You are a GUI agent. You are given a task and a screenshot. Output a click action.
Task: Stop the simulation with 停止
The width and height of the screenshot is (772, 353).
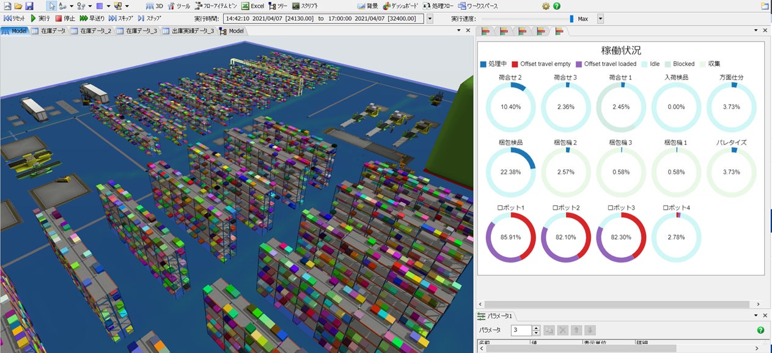click(x=65, y=18)
